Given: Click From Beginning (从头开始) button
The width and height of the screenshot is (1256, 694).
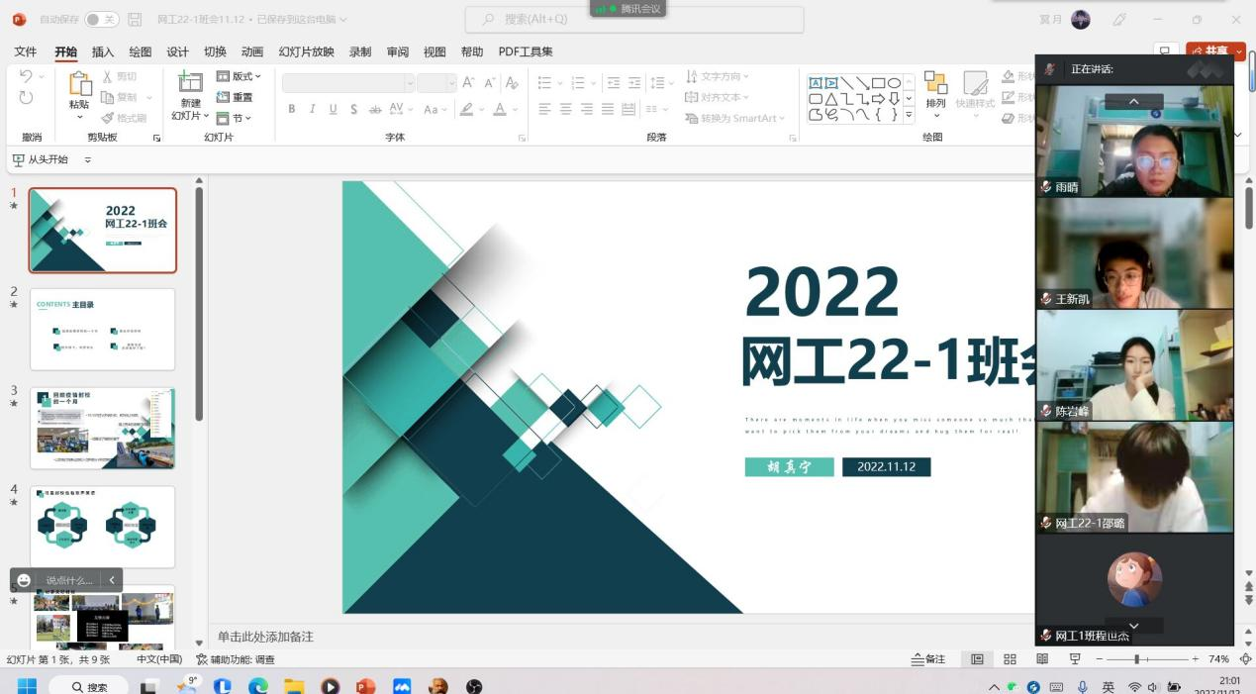Looking at the screenshot, I should (x=41, y=159).
